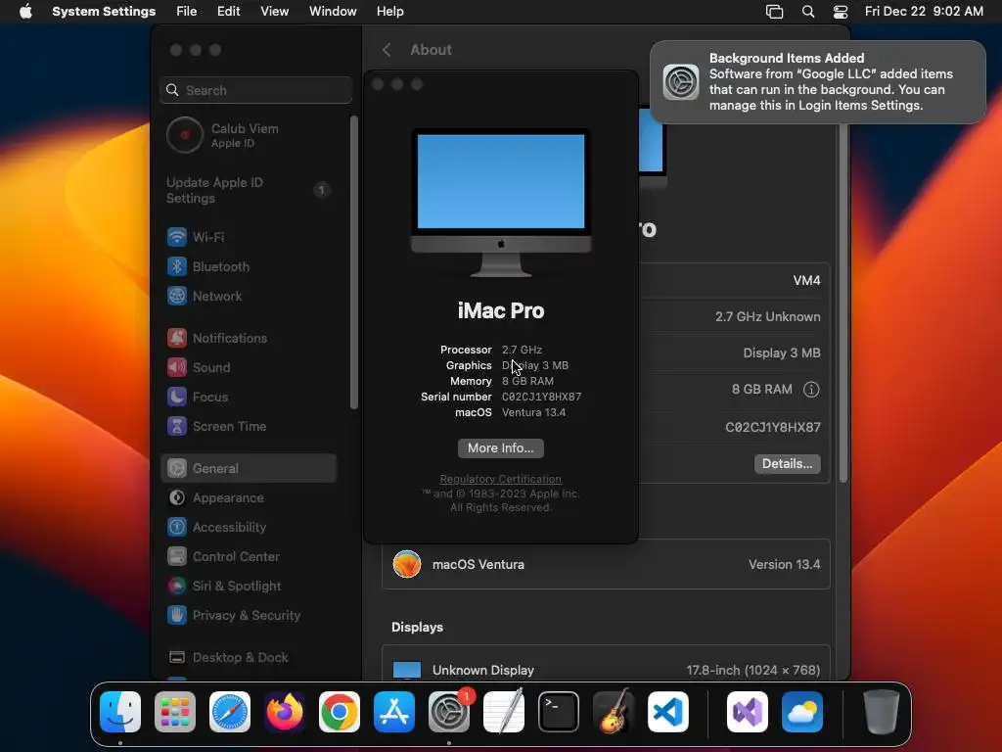Open Siri & Spotlight settings

coord(249,586)
